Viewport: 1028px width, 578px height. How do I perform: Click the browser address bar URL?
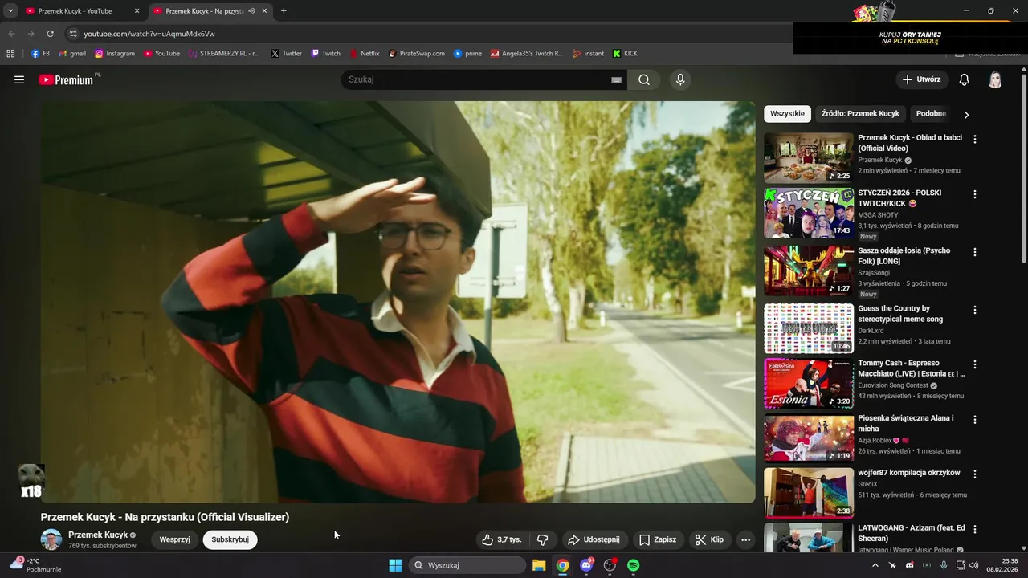[149, 34]
